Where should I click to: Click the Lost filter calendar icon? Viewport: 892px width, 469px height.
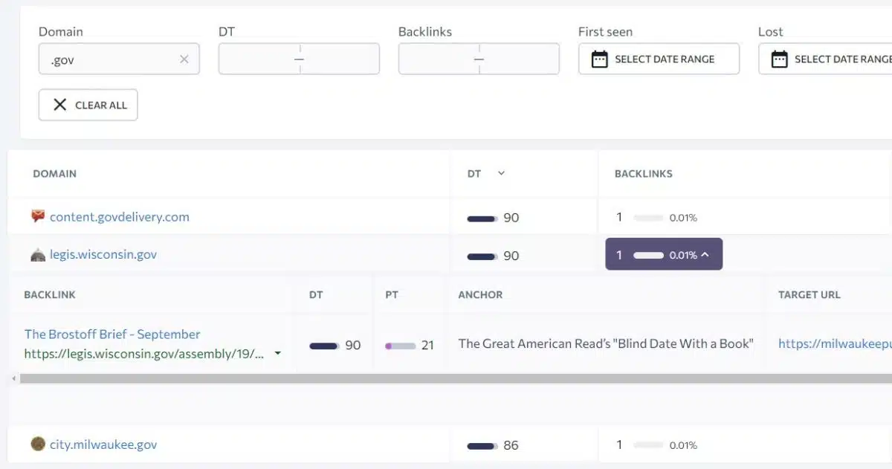(779, 59)
